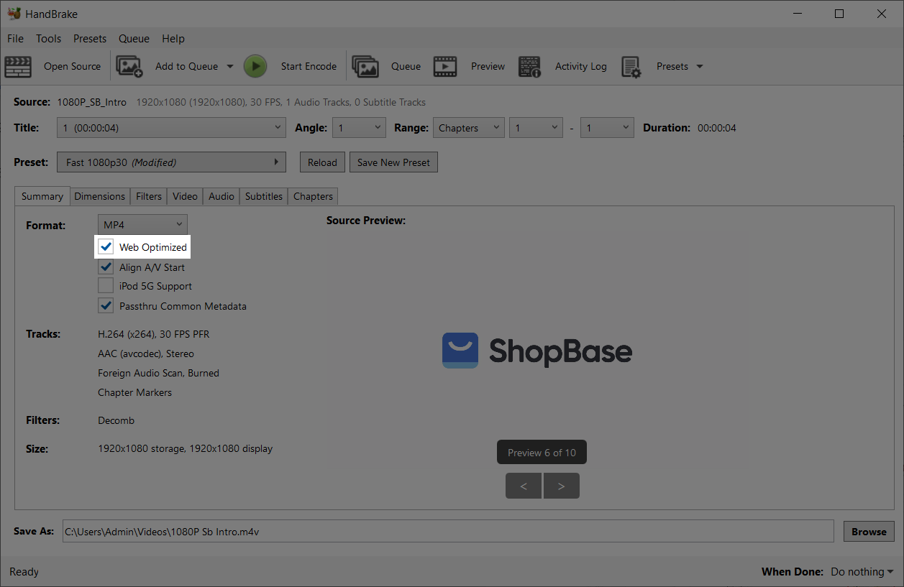Switch to the Filters tab
Viewport: 904px width, 587px height.
coord(149,196)
